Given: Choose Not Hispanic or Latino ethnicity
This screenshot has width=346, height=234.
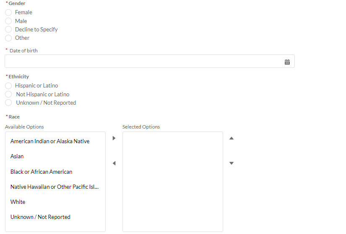Looking at the screenshot, I should tap(8, 94).
